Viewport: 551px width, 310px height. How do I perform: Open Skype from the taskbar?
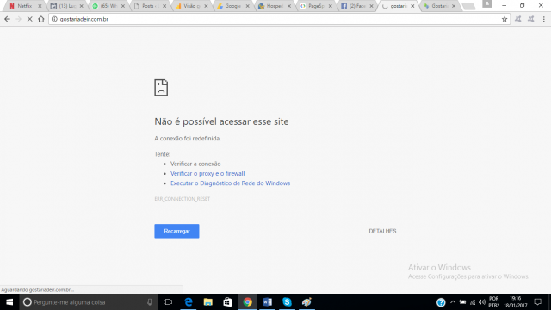[x=287, y=302]
